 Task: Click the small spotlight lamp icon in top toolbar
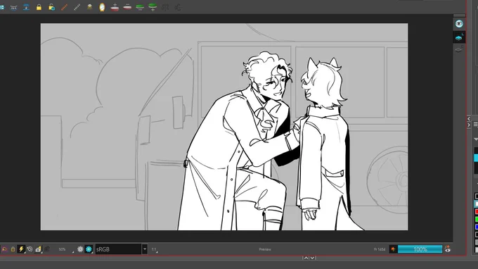coord(90,7)
